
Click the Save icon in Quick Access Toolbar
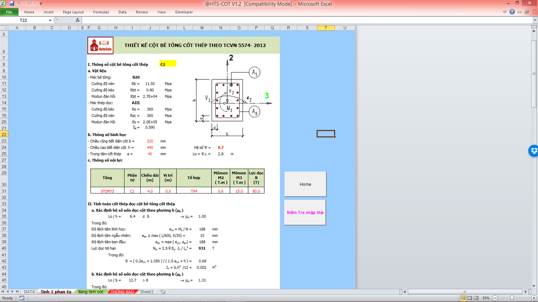(11, 4)
